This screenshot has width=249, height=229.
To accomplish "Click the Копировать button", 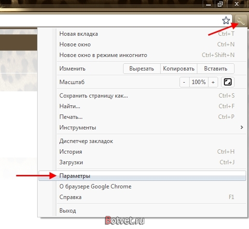I will (x=179, y=69).
